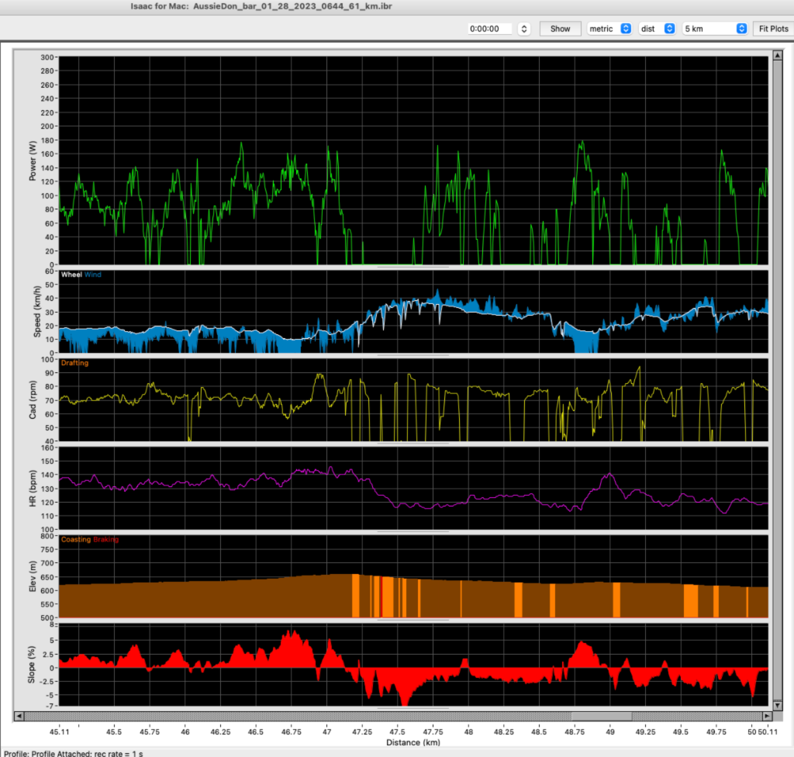The width and height of the screenshot is (794, 757).
Task: Expand the 5 km range dropdown
Action: click(x=714, y=29)
